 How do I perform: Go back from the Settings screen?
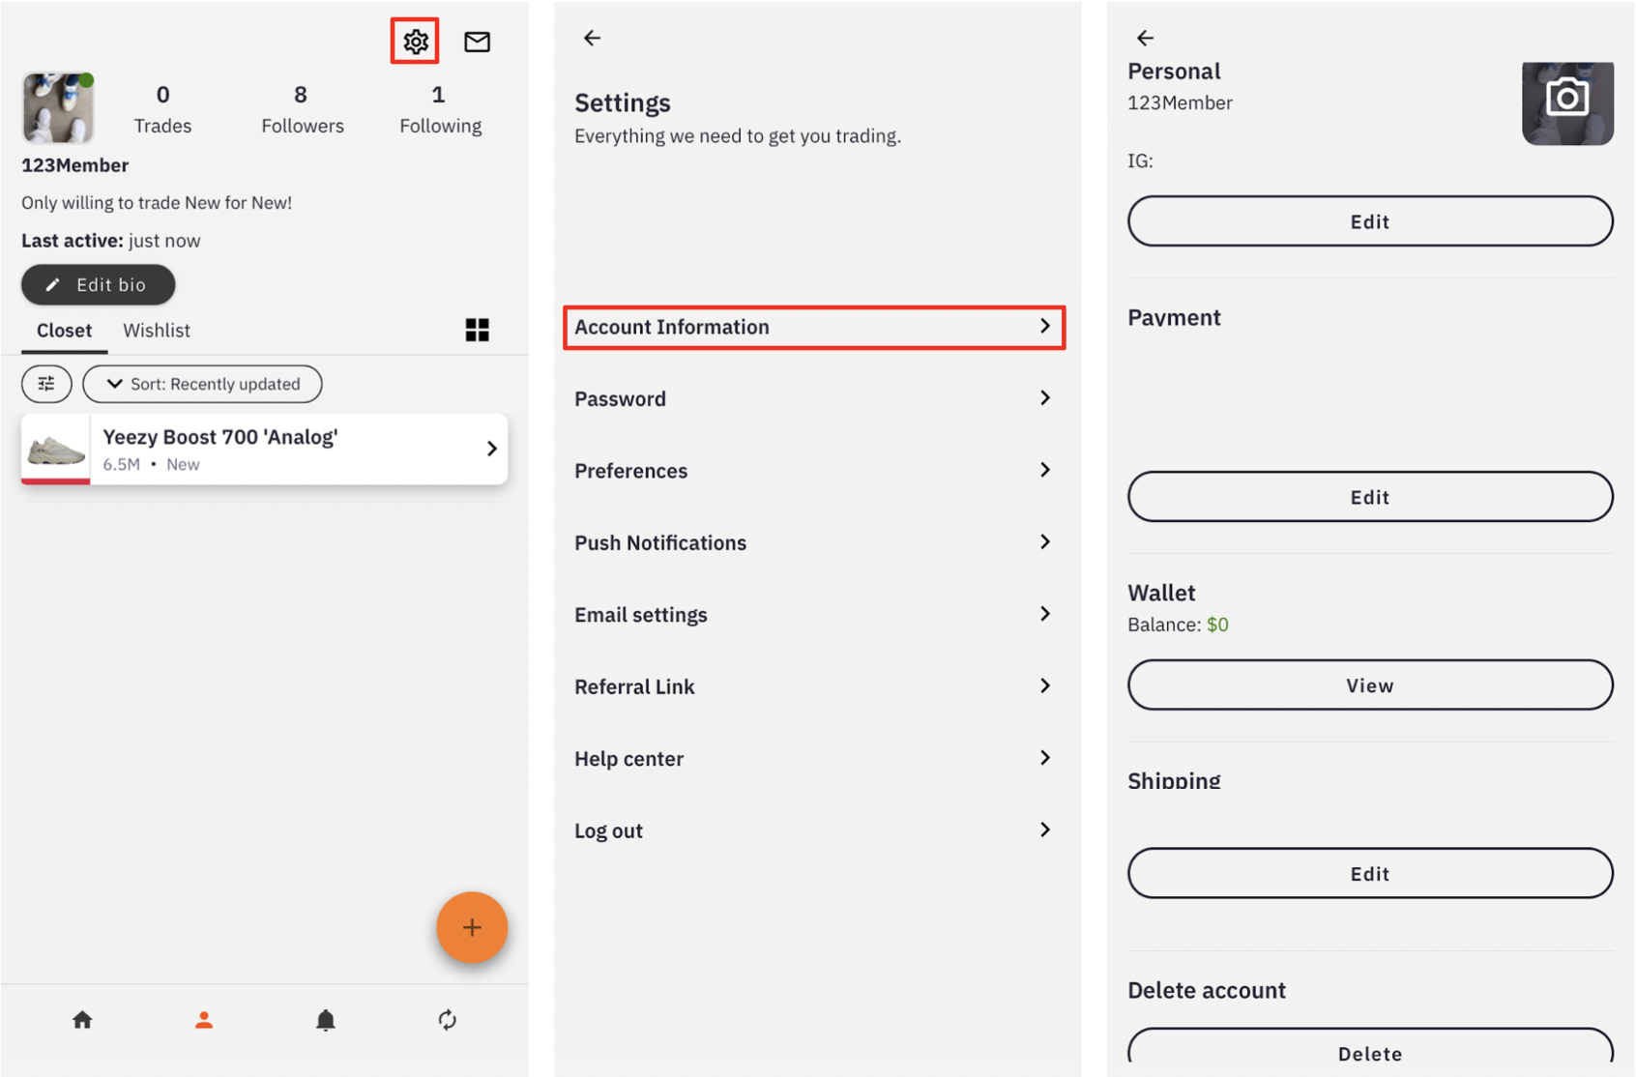(x=592, y=38)
